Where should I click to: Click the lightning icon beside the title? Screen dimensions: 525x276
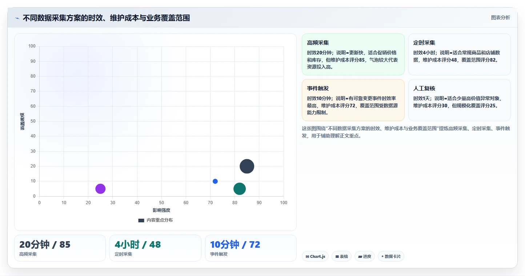click(x=17, y=18)
